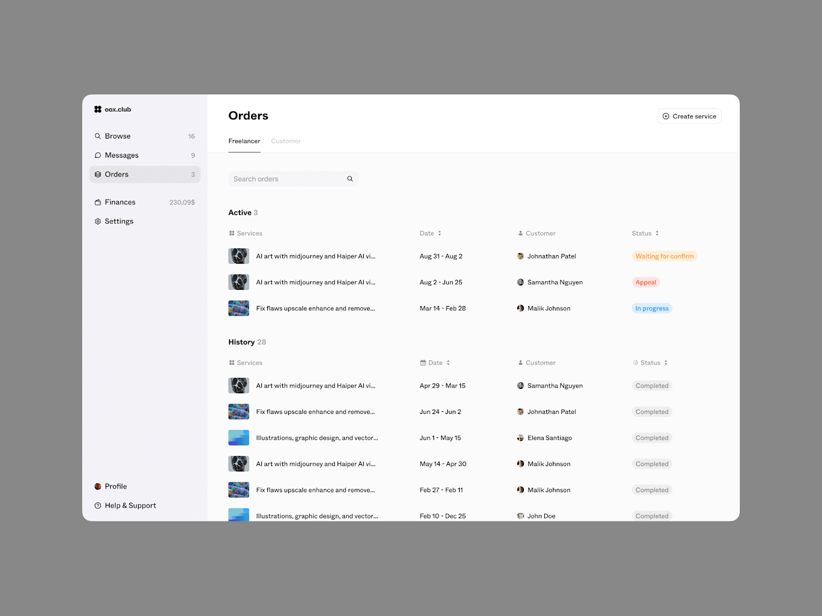Click the Finances wallet icon

tap(98, 203)
